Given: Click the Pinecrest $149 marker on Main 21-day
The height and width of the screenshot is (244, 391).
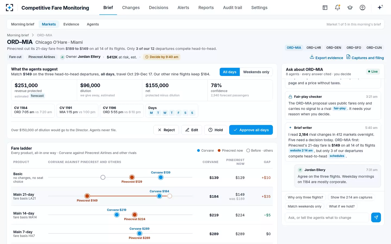Looking at the screenshot, I should point(87,196).
